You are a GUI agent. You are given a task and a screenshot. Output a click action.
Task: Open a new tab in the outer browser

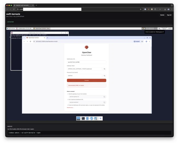[36, 5]
